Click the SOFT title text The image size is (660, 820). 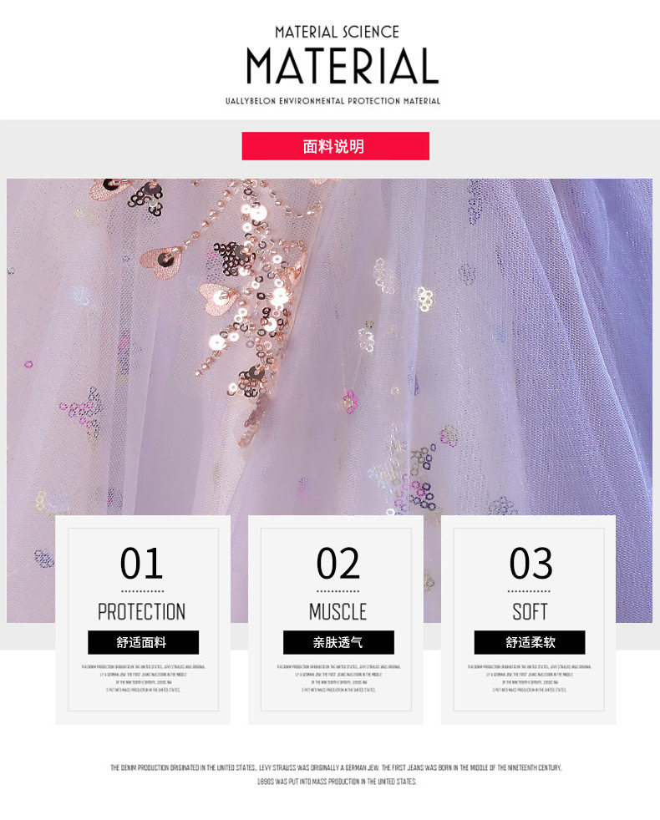[530, 611]
